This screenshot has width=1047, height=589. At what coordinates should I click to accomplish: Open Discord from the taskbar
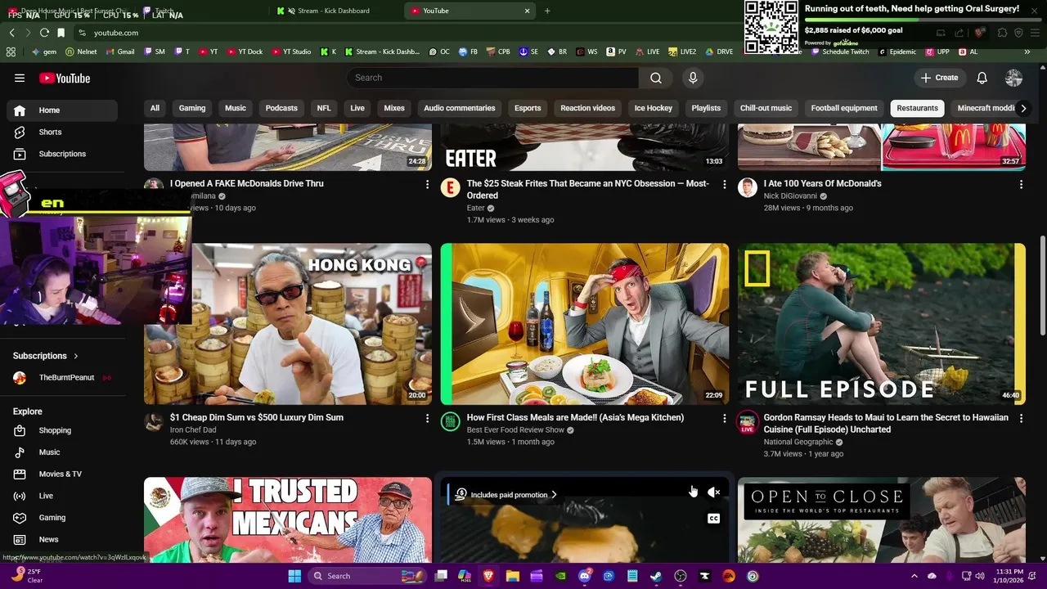tap(584, 576)
